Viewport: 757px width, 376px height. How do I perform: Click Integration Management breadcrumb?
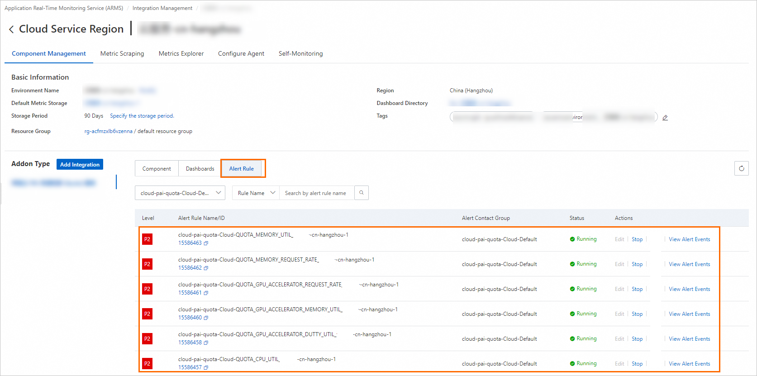tap(162, 8)
